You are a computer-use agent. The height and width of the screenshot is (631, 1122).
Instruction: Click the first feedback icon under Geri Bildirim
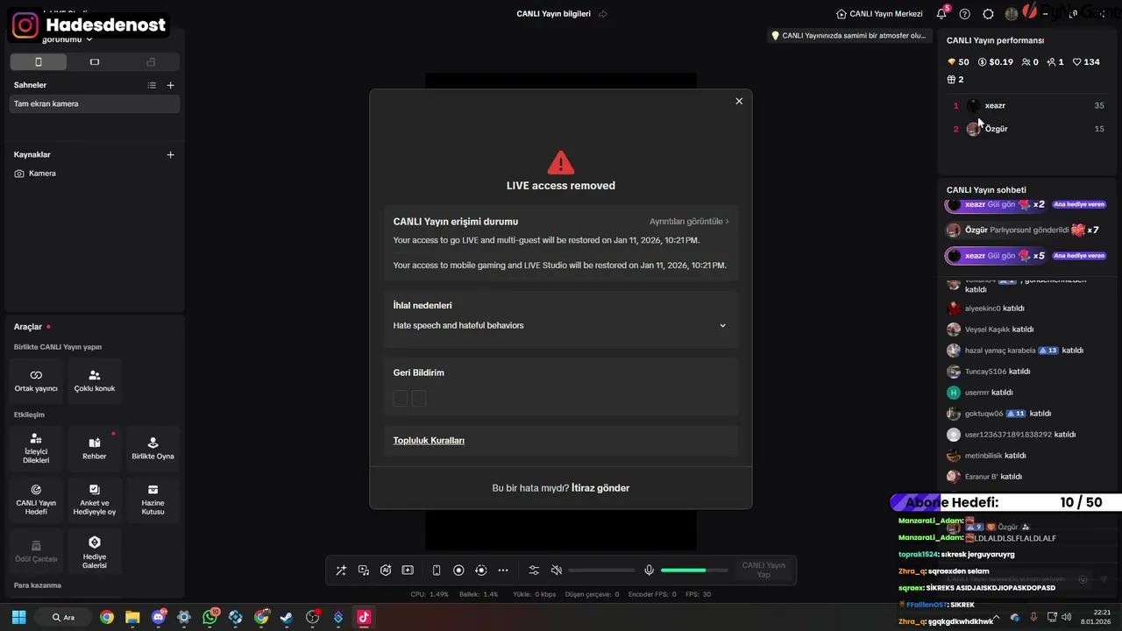click(x=401, y=399)
